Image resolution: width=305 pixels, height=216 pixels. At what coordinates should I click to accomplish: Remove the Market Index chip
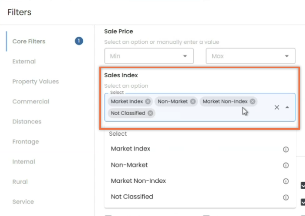[148, 101]
